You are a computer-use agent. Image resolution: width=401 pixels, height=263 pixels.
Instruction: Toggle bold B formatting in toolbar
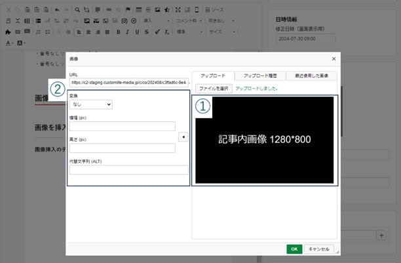point(119,31)
